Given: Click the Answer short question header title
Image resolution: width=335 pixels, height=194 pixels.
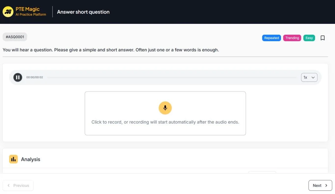Looking at the screenshot, I should point(83,12).
